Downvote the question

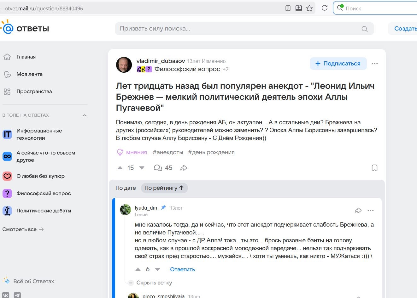tap(142, 168)
